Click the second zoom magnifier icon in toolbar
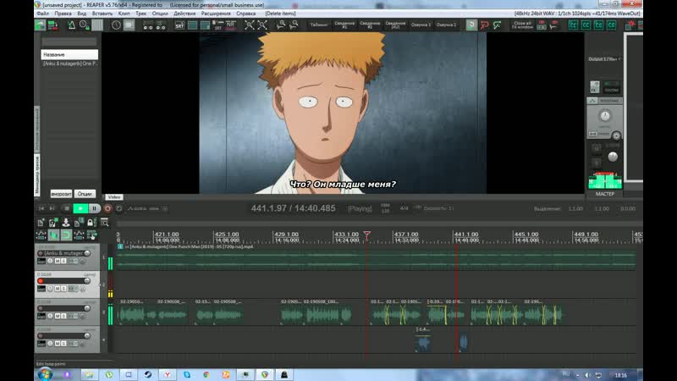This screenshot has width=677, height=381. 294,25
